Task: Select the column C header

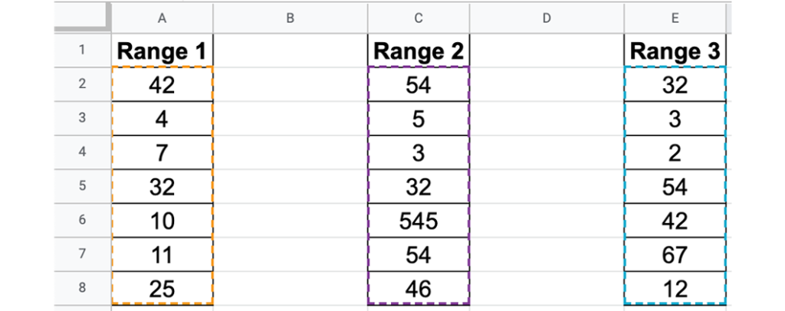Action: (x=418, y=18)
